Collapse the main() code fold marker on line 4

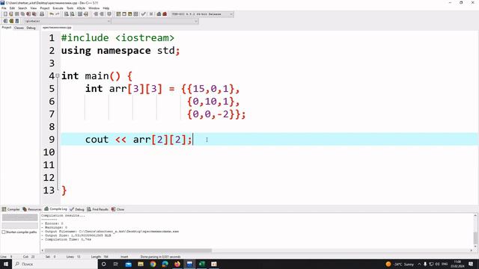tap(58, 75)
